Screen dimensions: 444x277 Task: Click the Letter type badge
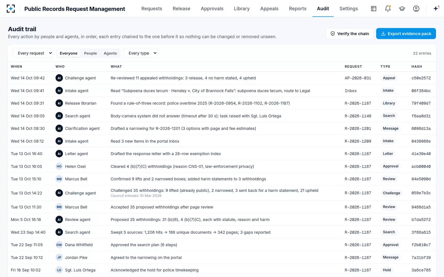(x=388, y=154)
